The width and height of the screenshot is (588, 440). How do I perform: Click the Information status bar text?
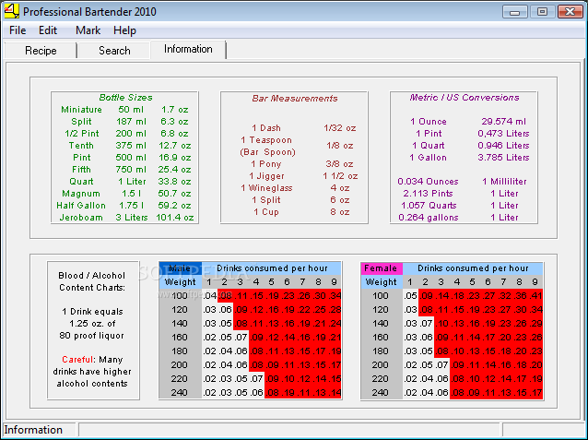[x=33, y=430]
